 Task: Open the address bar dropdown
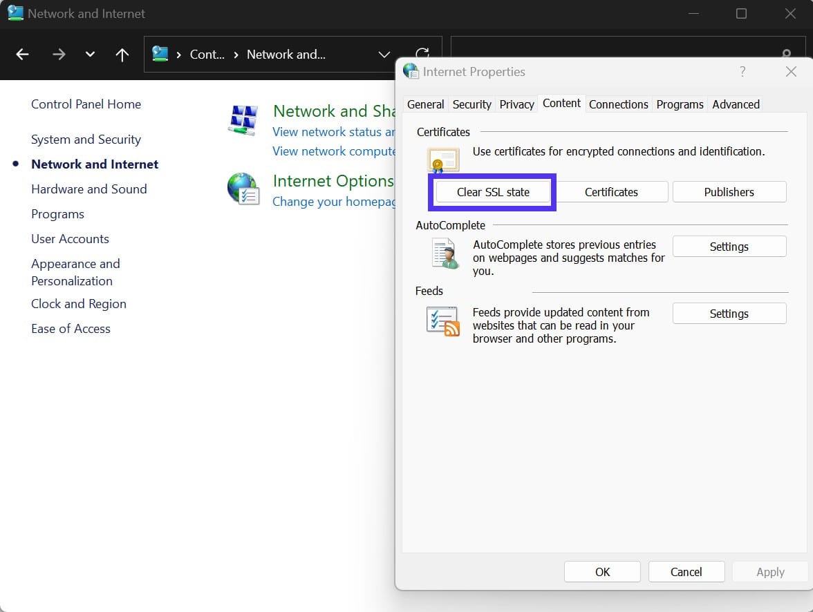pos(384,55)
